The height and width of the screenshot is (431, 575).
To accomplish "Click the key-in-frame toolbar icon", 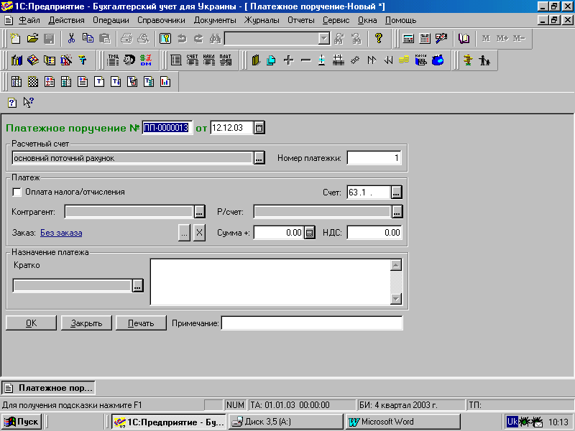I will point(165,39).
